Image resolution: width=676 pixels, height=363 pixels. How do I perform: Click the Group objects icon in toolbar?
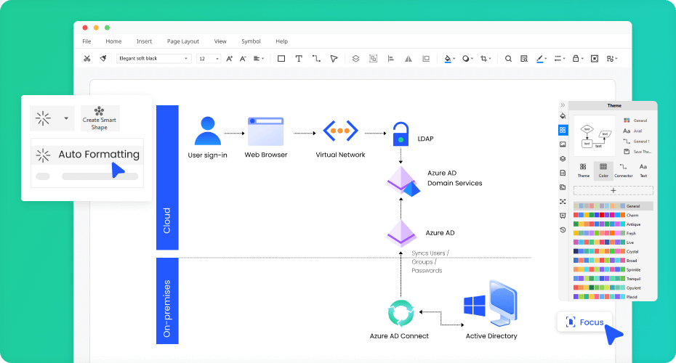(374, 59)
